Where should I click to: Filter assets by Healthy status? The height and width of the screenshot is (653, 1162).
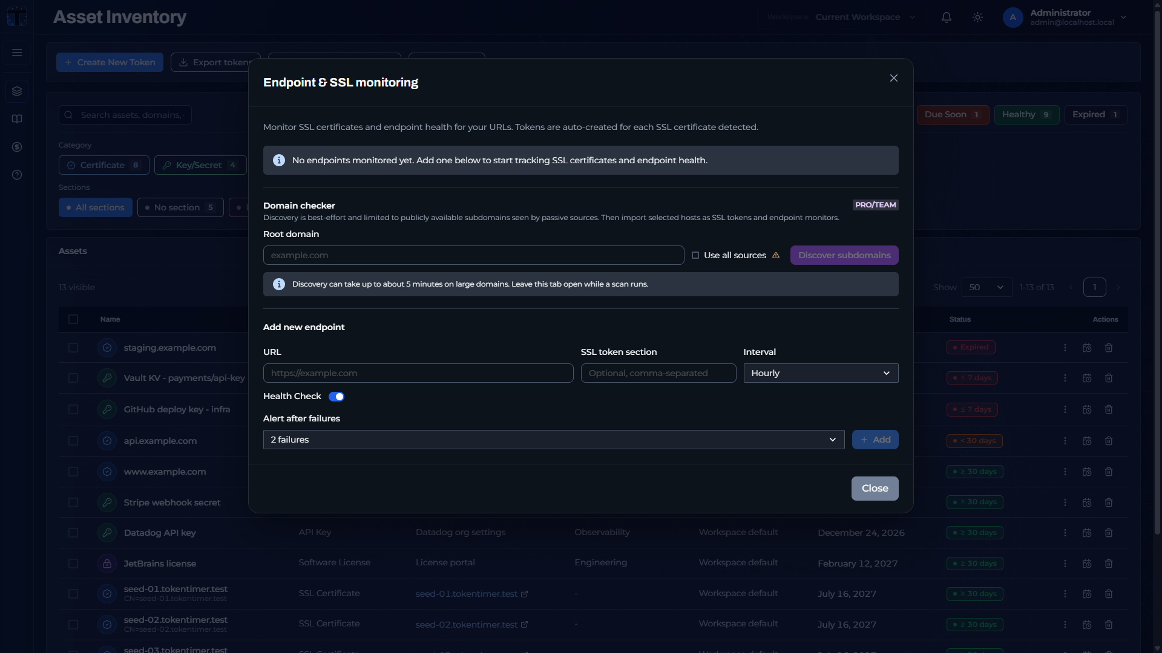pos(1026,115)
